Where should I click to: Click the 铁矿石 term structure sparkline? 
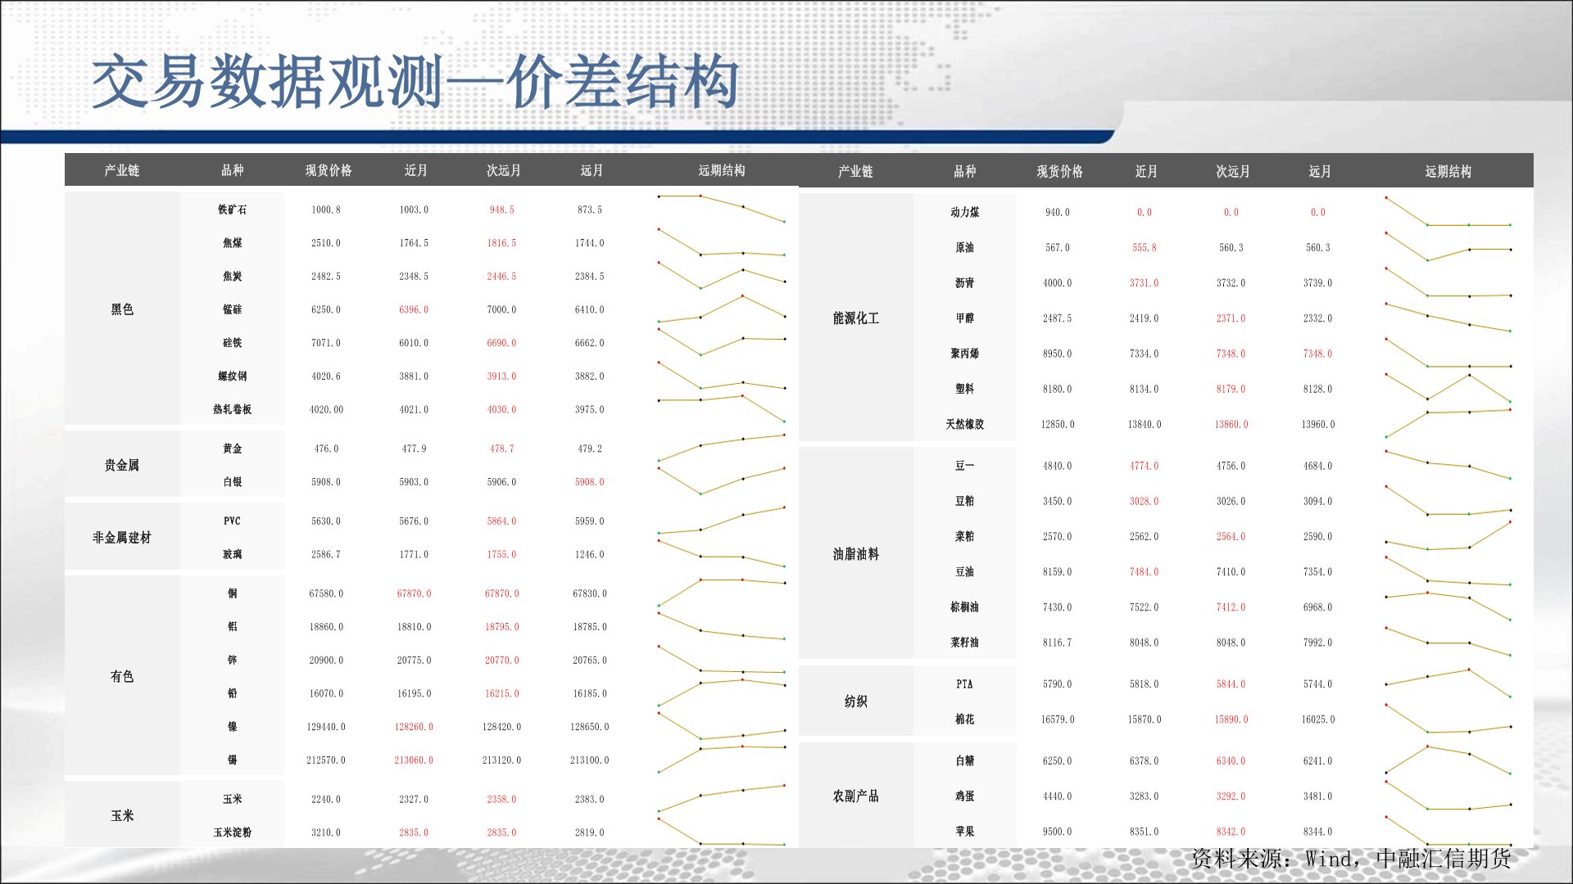(x=721, y=208)
